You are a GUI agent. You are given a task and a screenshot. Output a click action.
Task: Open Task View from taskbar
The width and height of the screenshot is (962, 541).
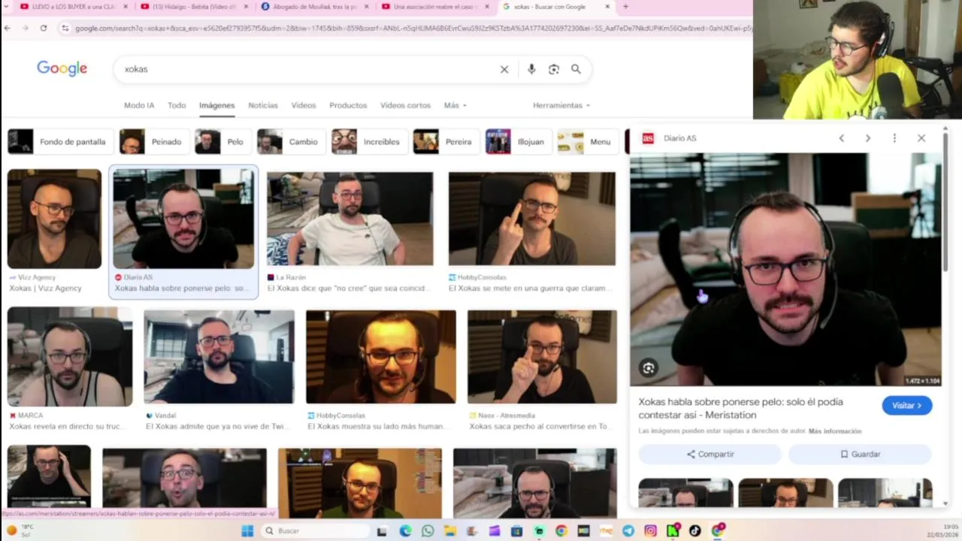[x=382, y=531]
